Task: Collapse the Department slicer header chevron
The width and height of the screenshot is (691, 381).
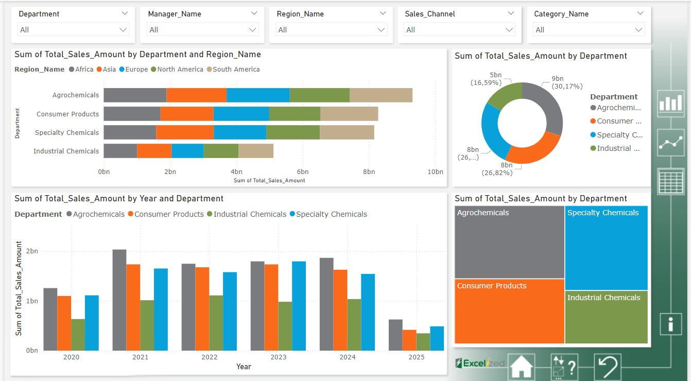Action: [x=125, y=13]
